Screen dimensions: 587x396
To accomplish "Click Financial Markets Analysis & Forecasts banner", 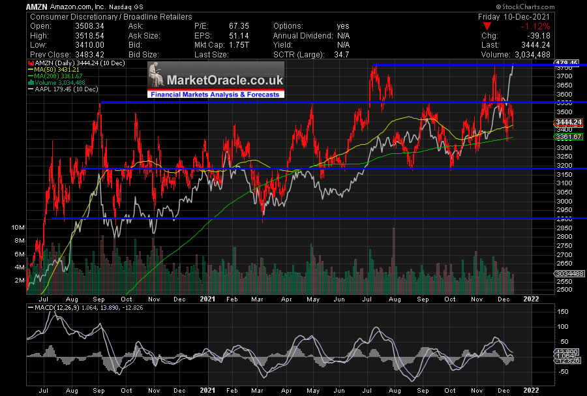I will pyautogui.click(x=215, y=95).
